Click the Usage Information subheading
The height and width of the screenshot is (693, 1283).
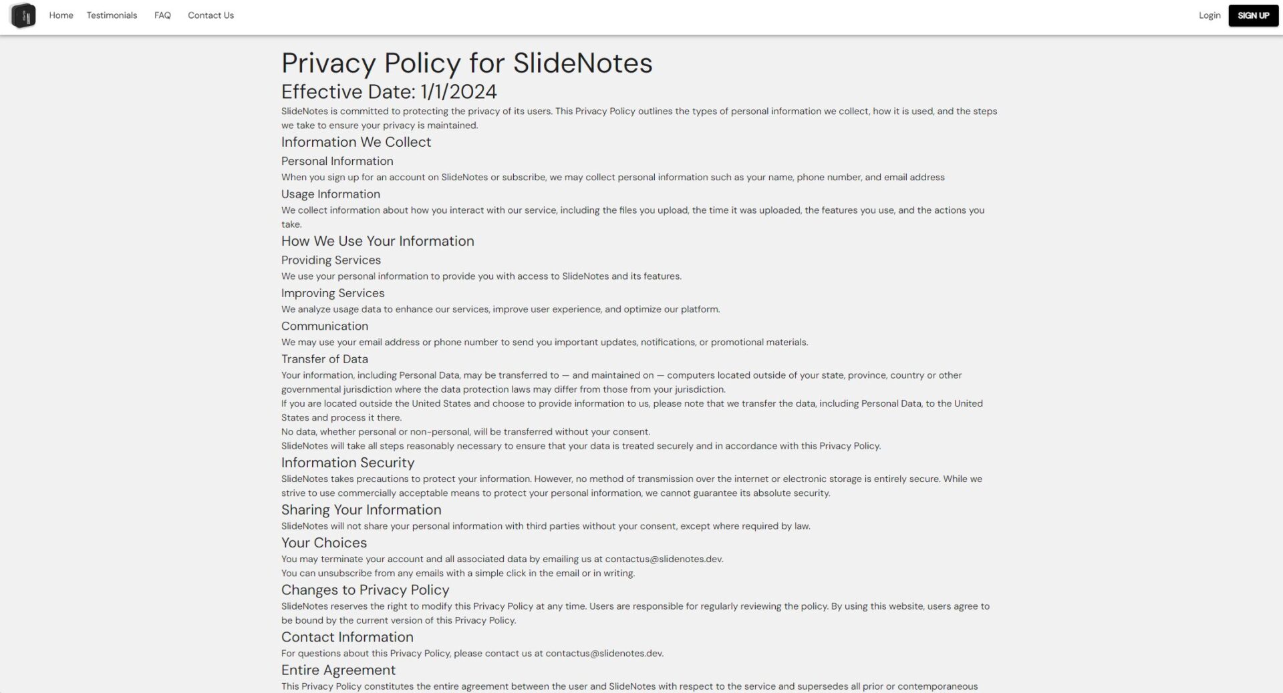coord(331,194)
